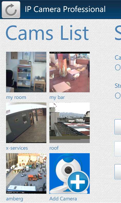Select the Cams List heading

(x=47, y=33)
